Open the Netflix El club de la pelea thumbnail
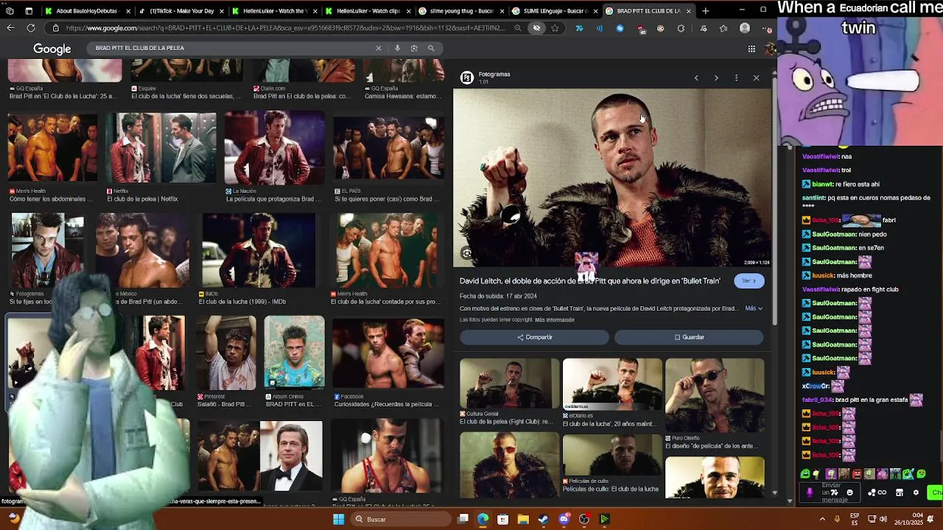This screenshot has width=943, height=530. click(x=161, y=148)
